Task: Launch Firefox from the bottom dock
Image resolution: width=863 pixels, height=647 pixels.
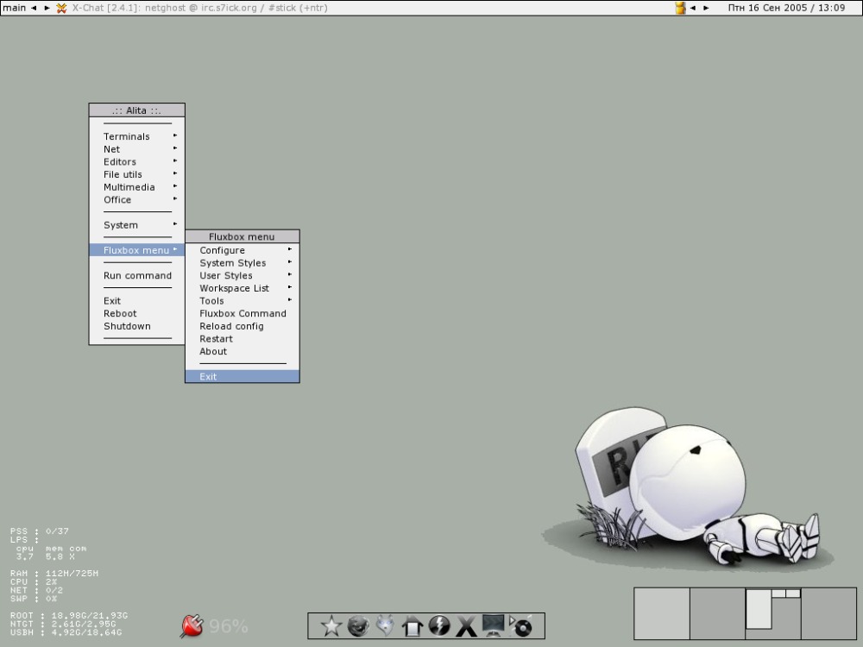Action: 358,626
